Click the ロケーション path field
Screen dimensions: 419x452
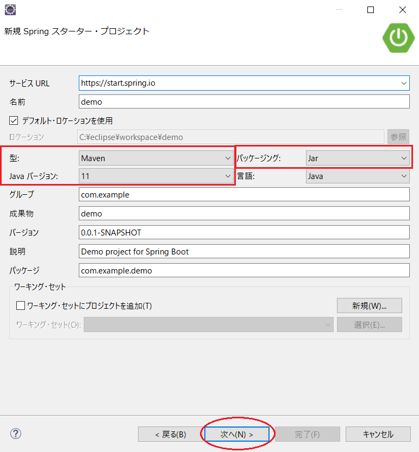coord(230,137)
